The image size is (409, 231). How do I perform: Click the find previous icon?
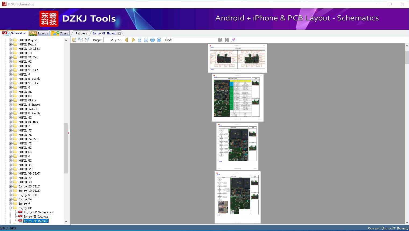pyautogui.click(x=220, y=40)
